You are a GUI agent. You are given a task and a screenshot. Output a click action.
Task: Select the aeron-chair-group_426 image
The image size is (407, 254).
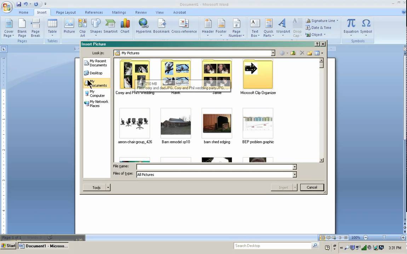pyautogui.click(x=135, y=123)
